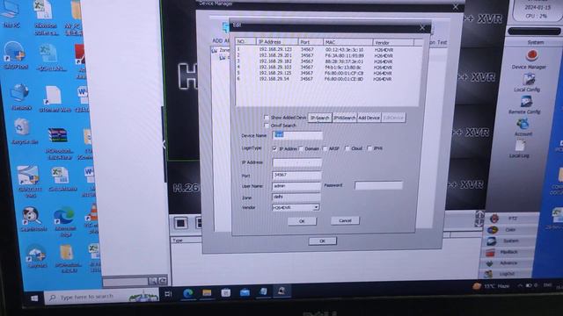Click the Port field showing 34567

point(296,176)
